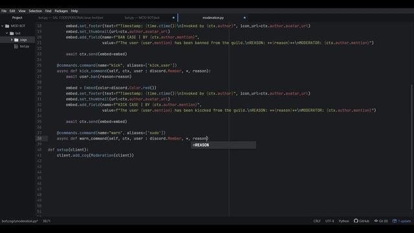This screenshot has width=414, height=233.
Task: Click the kick_command function definition
Action: point(134,71)
